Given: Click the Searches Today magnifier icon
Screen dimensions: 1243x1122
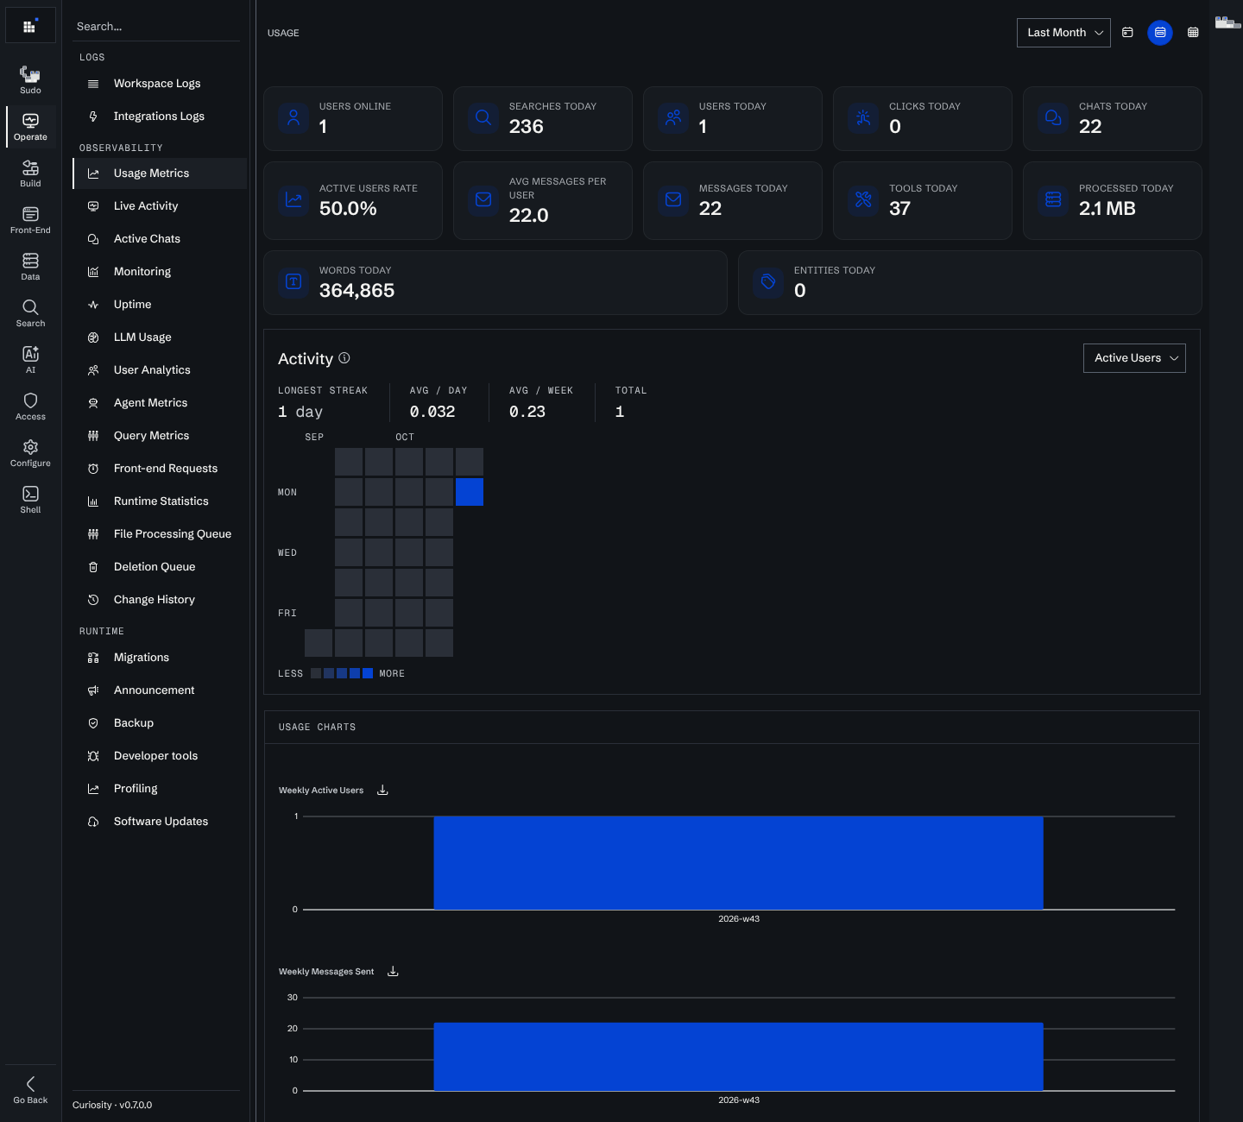Looking at the screenshot, I should (483, 117).
